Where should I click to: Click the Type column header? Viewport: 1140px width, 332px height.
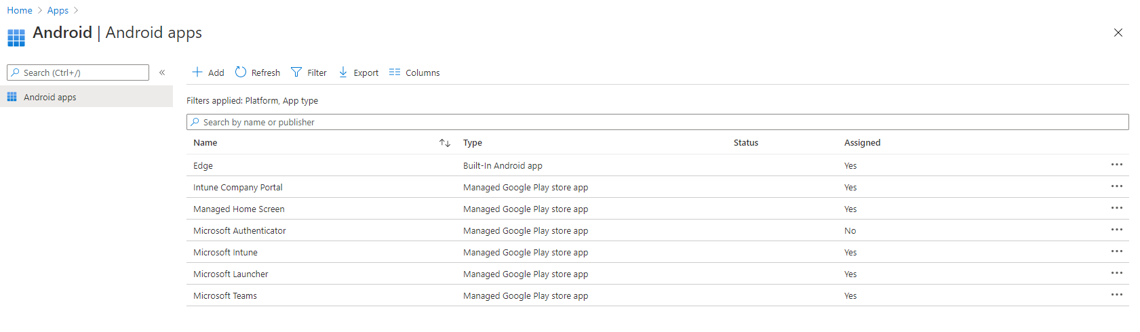(473, 143)
